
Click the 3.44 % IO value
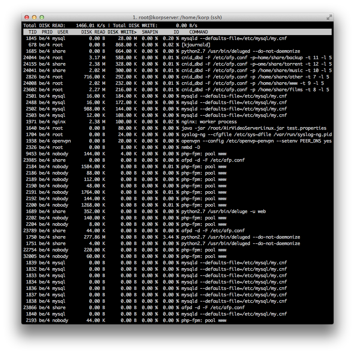[x=171, y=237]
